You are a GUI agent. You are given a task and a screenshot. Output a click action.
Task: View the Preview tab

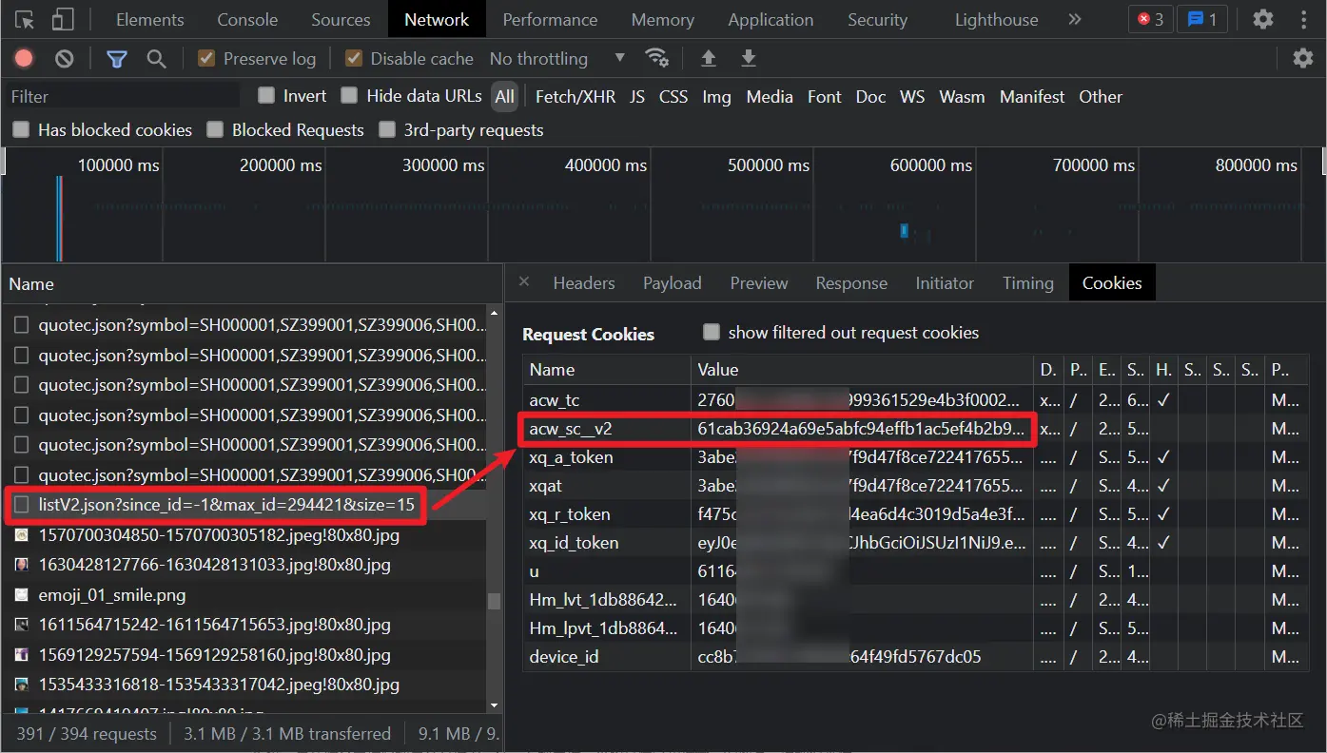point(759,282)
